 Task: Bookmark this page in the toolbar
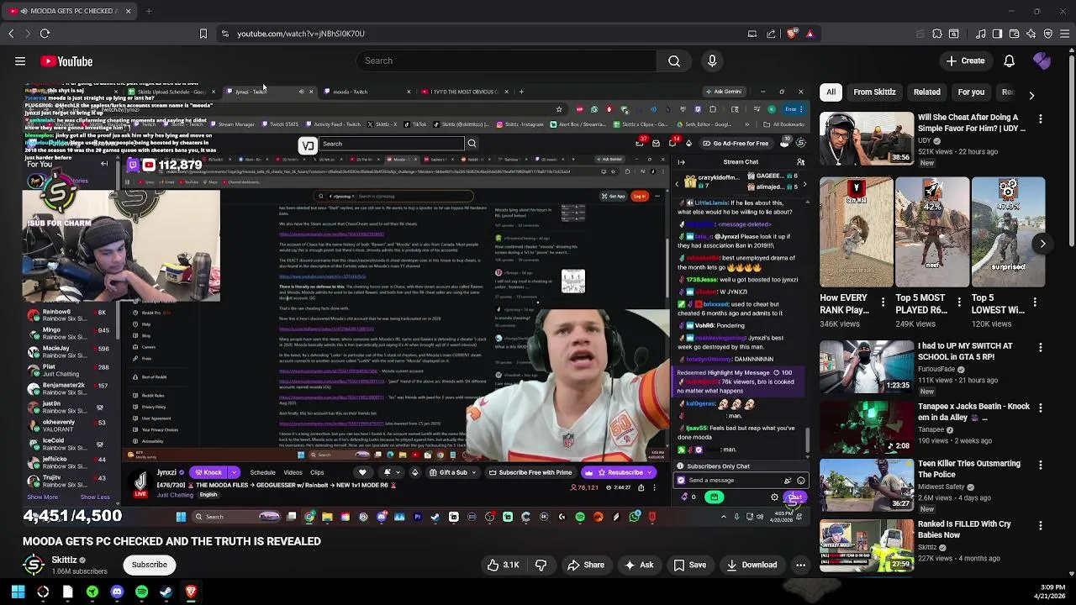(x=203, y=34)
